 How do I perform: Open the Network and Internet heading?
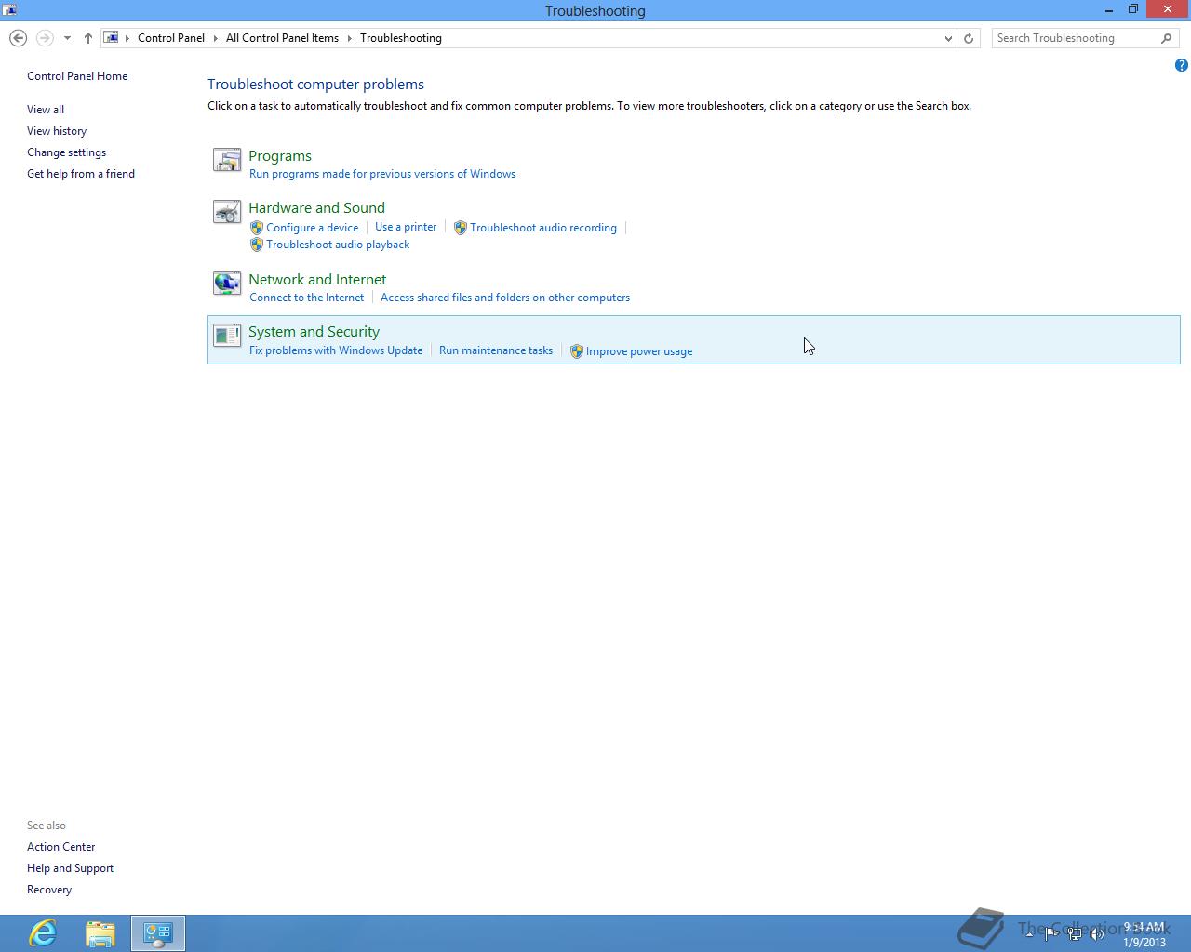(317, 280)
